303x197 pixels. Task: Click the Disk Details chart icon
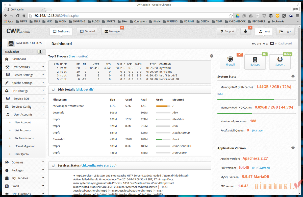[53, 90]
